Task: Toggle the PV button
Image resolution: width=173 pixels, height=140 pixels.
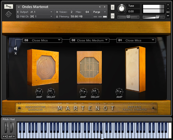Action: point(168,16)
